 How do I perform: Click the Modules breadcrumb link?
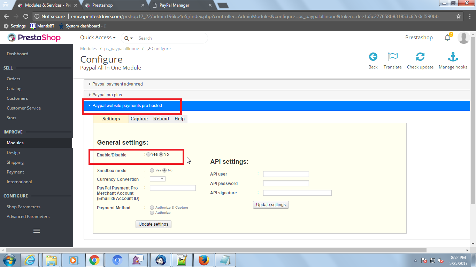coord(89,49)
